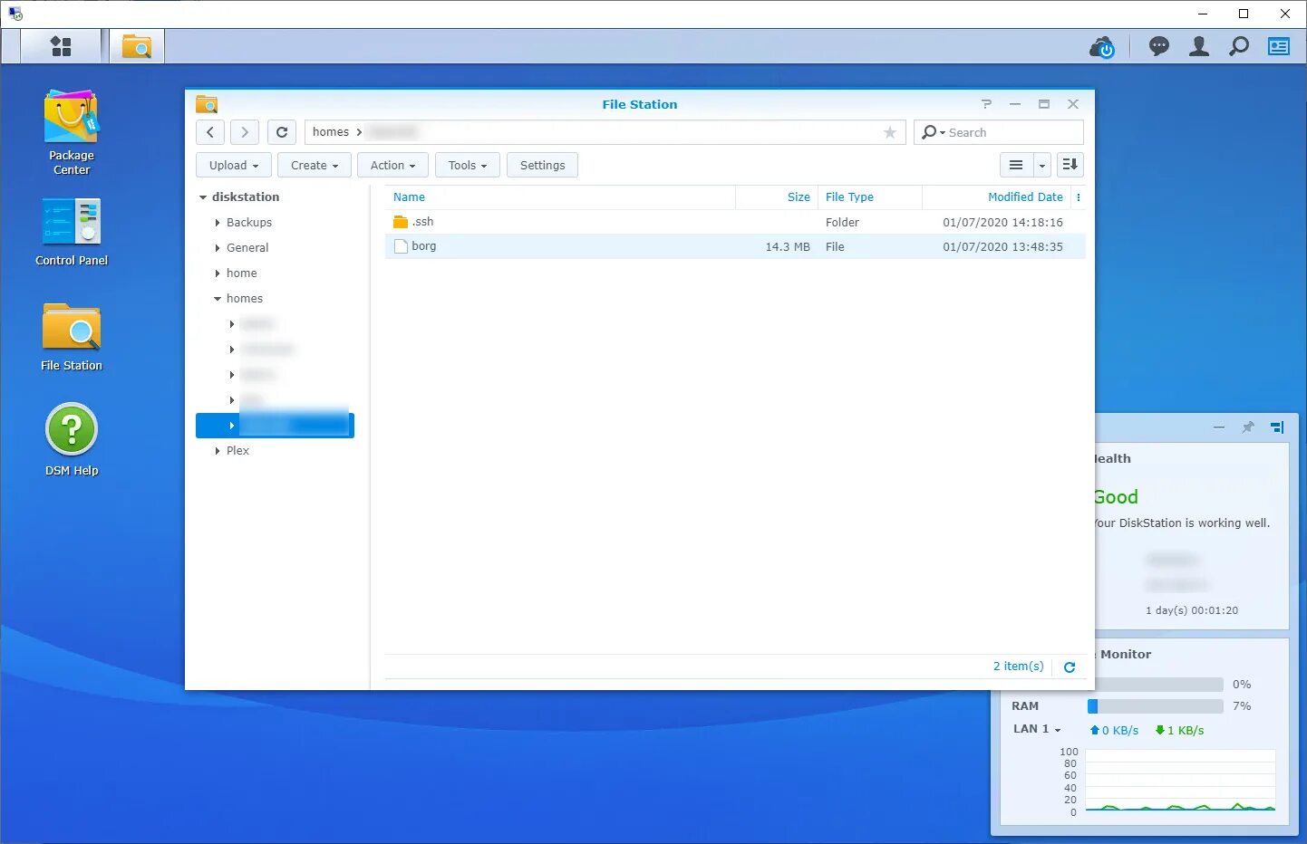Screen dimensions: 1307x844
Task: Sort files by the Modified Date column
Action: (x=1025, y=197)
